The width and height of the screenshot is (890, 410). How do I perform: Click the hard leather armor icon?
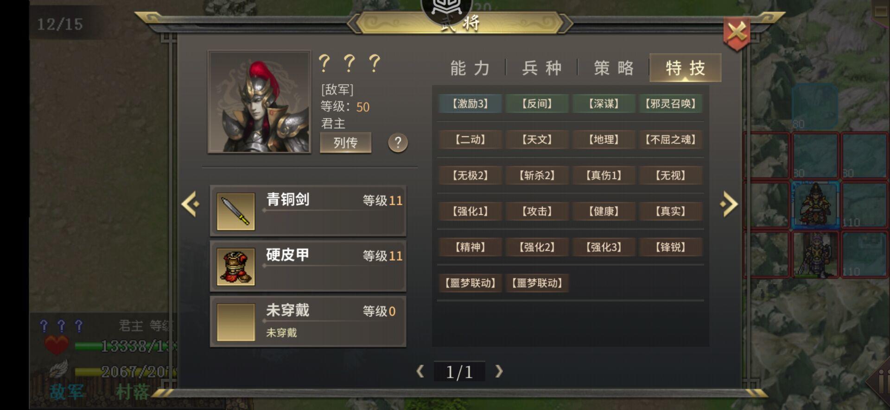[235, 267]
